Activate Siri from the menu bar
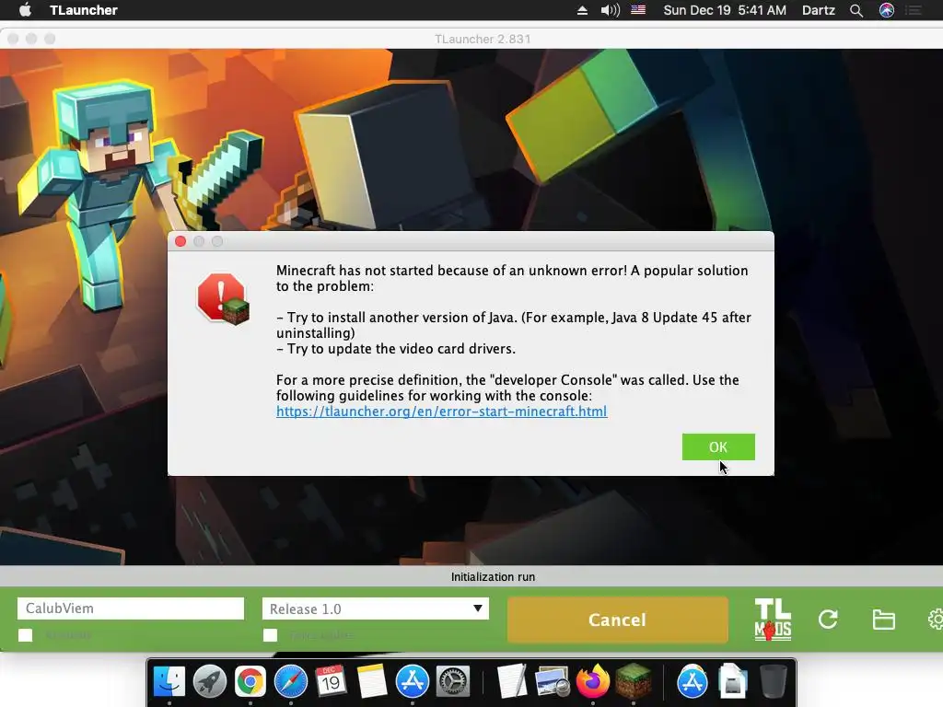The image size is (943, 707). pyautogui.click(x=887, y=10)
